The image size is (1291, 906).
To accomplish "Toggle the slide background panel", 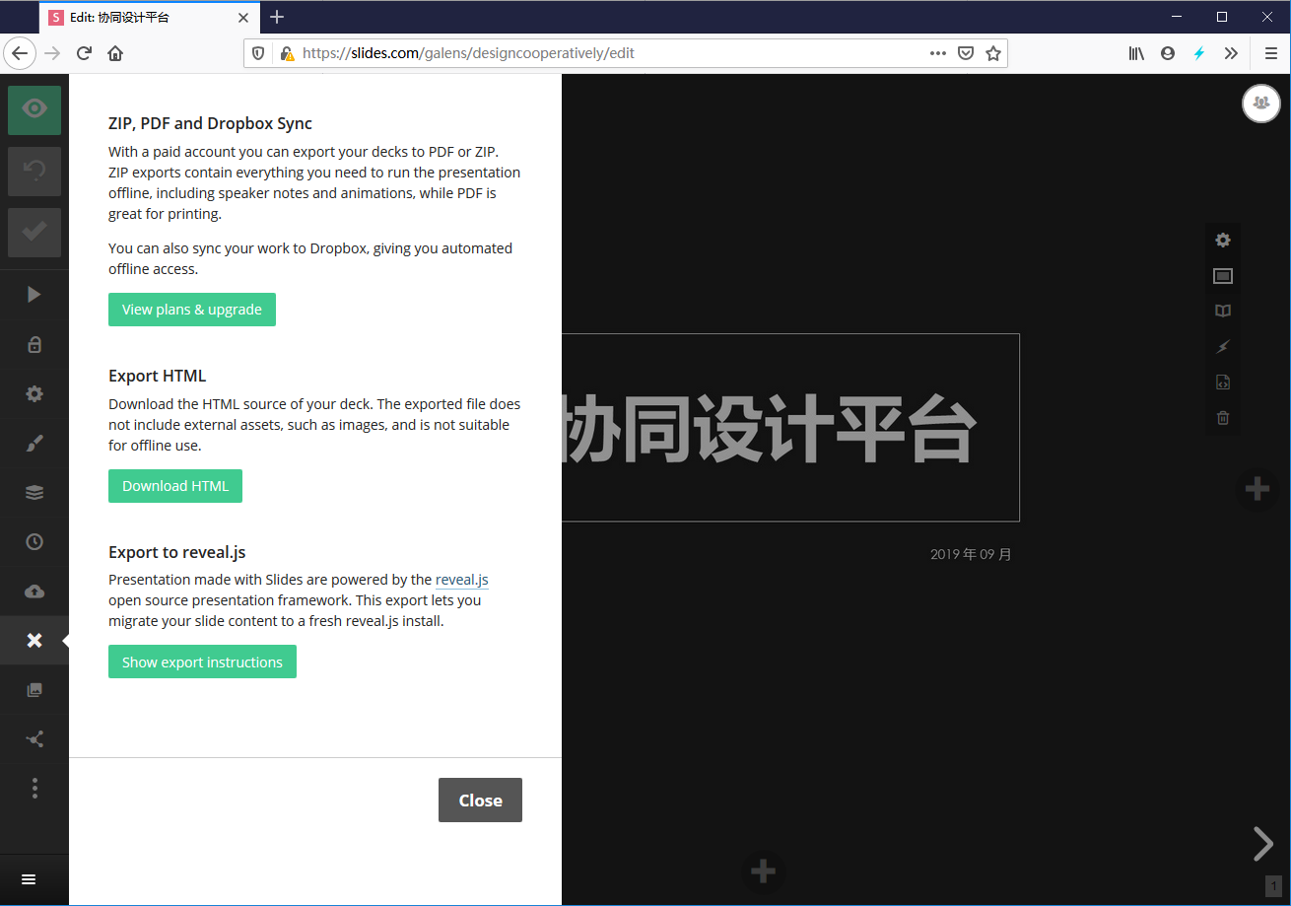I will pyautogui.click(x=1223, y=275).
